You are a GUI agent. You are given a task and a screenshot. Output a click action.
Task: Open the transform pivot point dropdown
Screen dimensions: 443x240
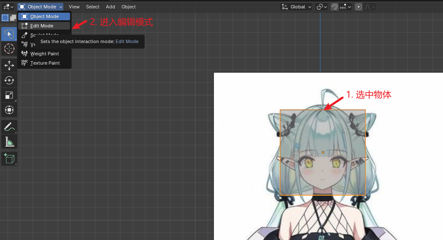321,7
